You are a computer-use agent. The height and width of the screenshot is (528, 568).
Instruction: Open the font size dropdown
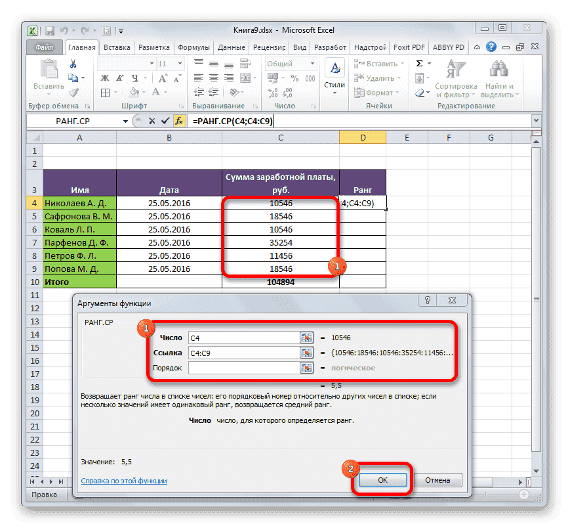tap(179, 64)
